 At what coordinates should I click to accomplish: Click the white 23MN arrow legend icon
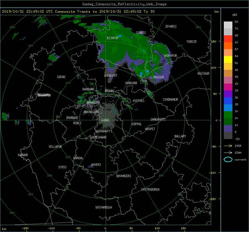click(228, 153)
